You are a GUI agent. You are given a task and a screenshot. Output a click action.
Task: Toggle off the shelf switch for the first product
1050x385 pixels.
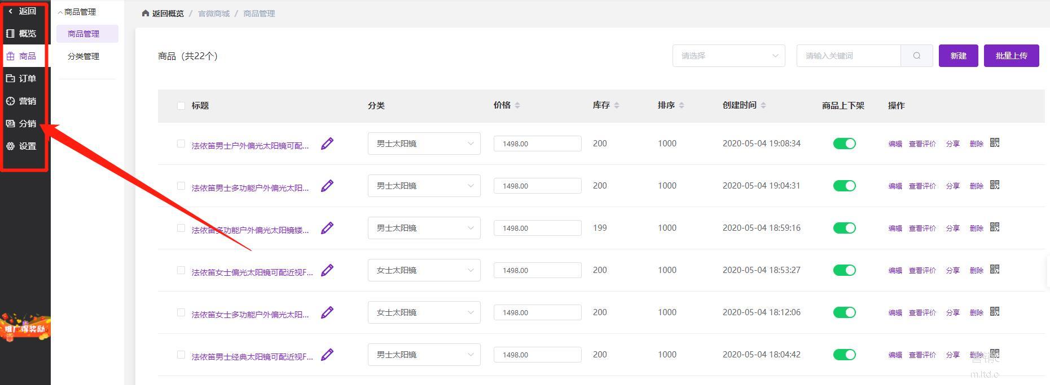[844, 144]
